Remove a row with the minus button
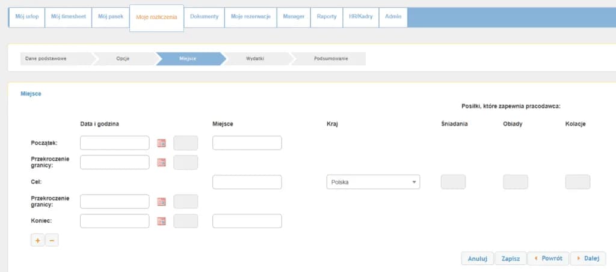Viewport: 616px width, 272px height. [x=52, y=240]
